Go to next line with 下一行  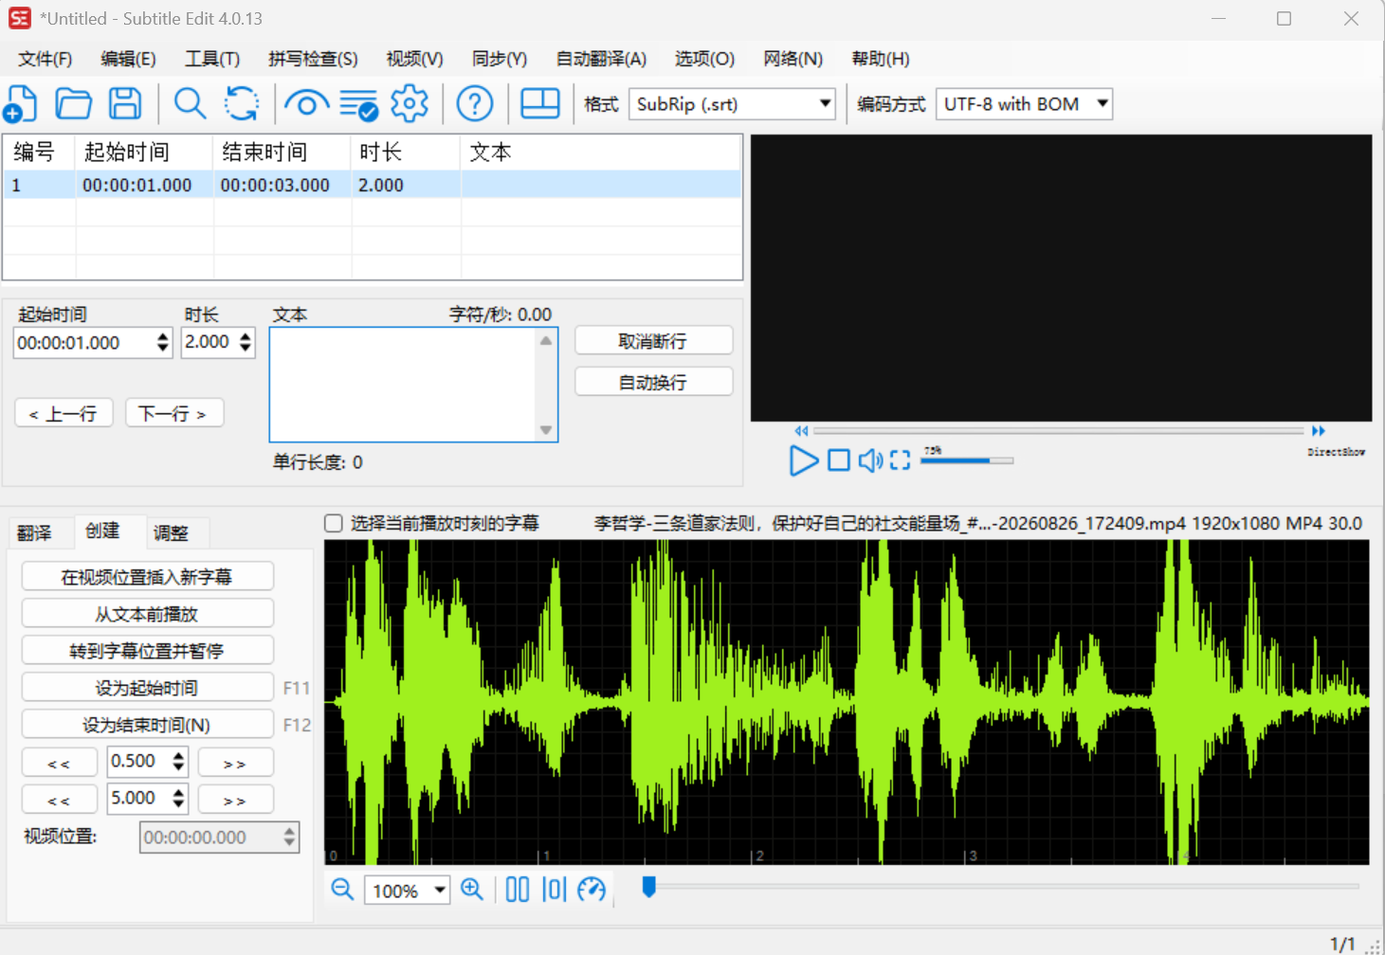click(x=173, y=413)
